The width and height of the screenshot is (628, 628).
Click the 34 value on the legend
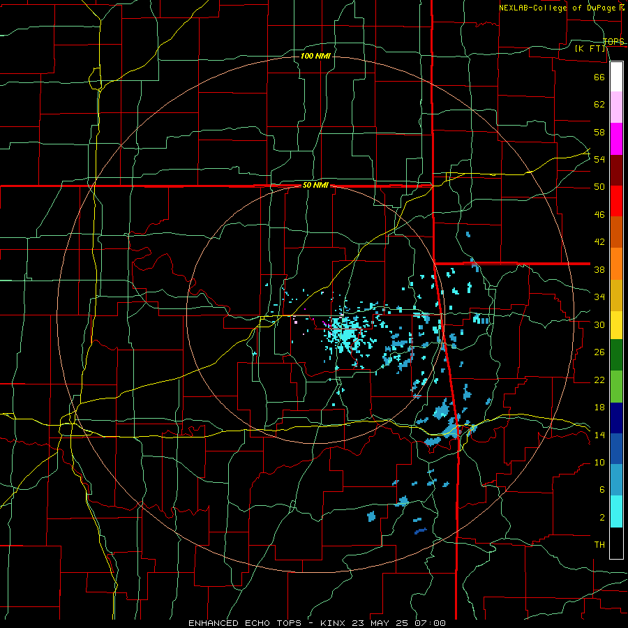point(599,297)
